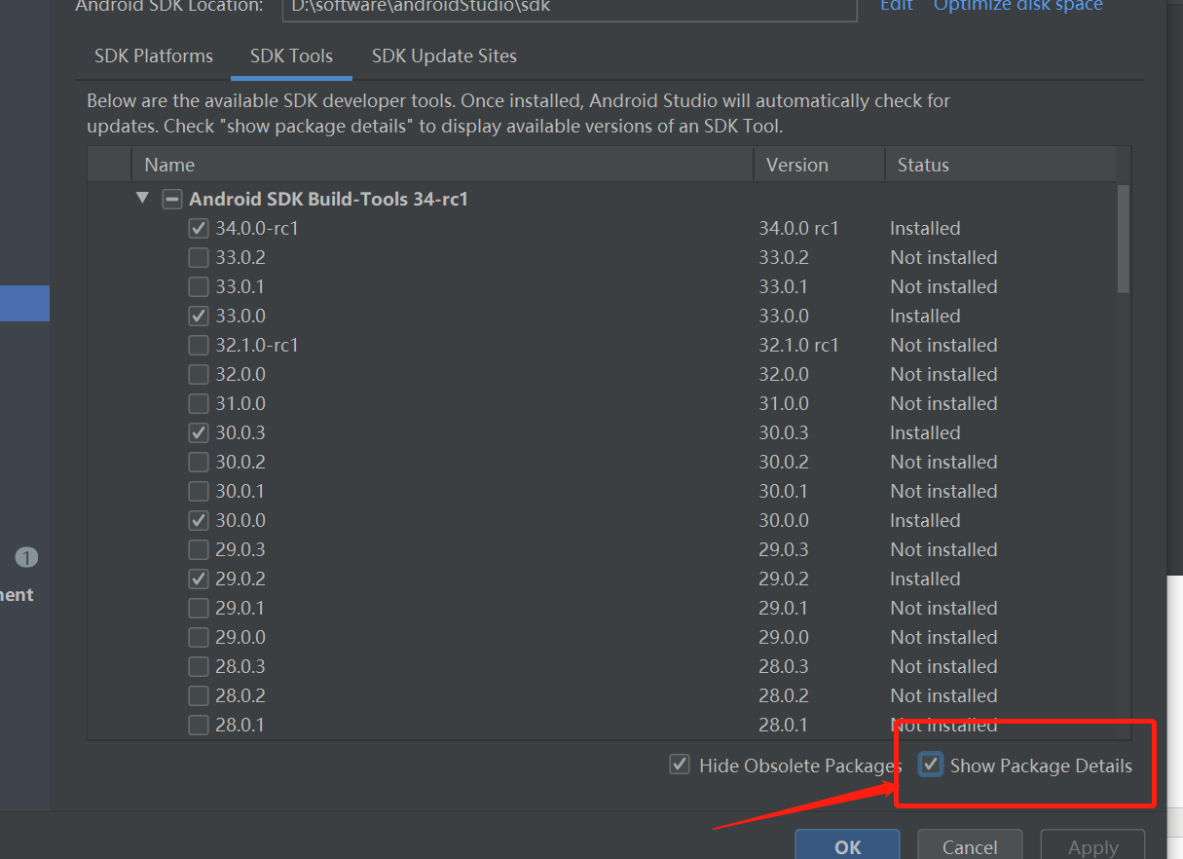This screenshot has width=1183, height=859.
Task: Uncheck build-tools 33.0.0
Action: tap(199, 316)
